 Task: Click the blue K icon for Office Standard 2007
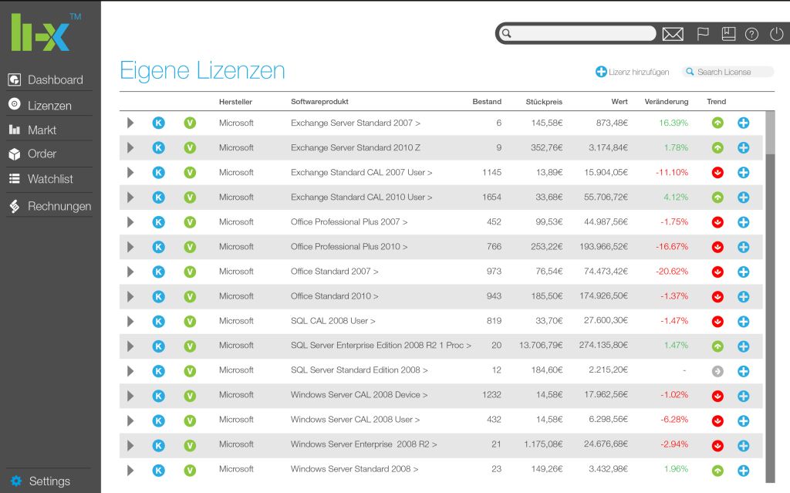coord(159,272)
